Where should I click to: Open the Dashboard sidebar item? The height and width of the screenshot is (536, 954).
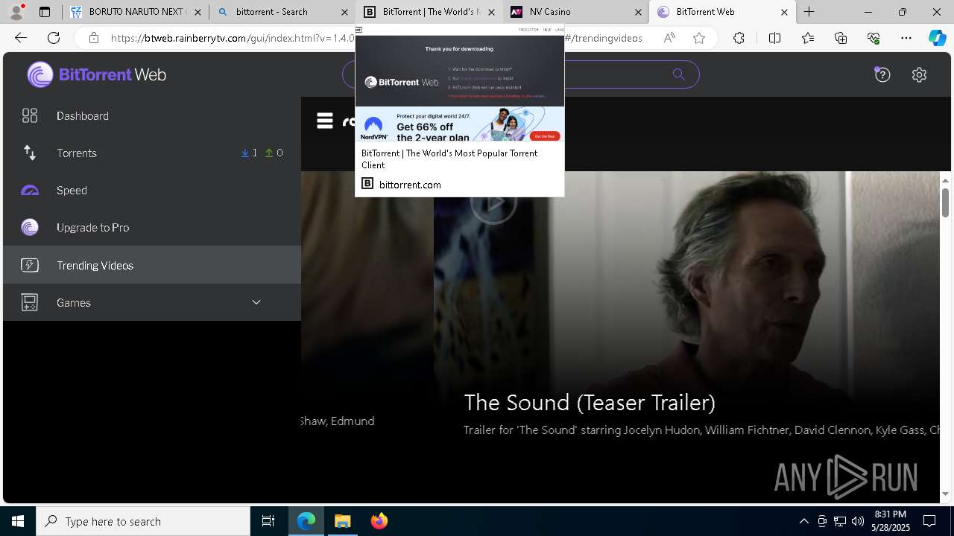(152, 116)
